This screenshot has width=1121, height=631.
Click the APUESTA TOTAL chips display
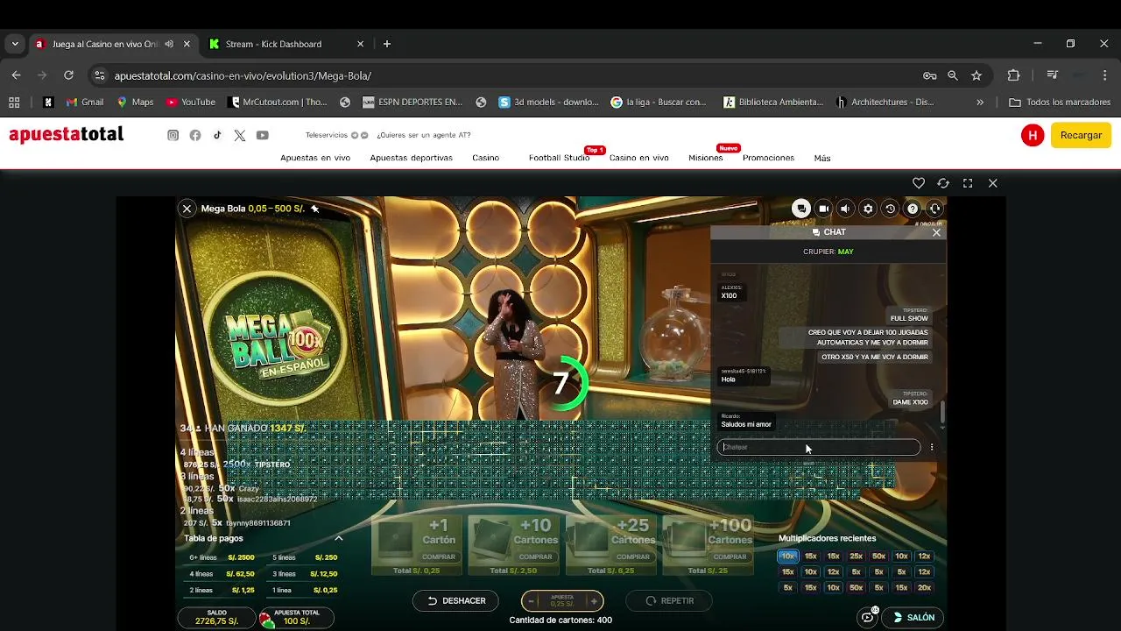(x=296, y=617)
